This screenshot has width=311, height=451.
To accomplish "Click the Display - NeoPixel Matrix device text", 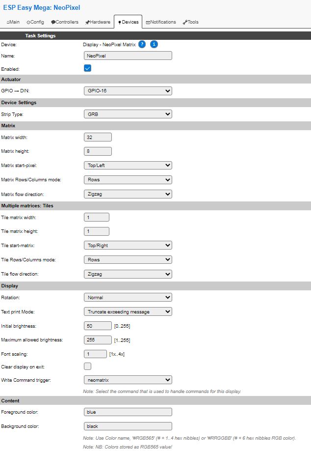I will 109,45.
